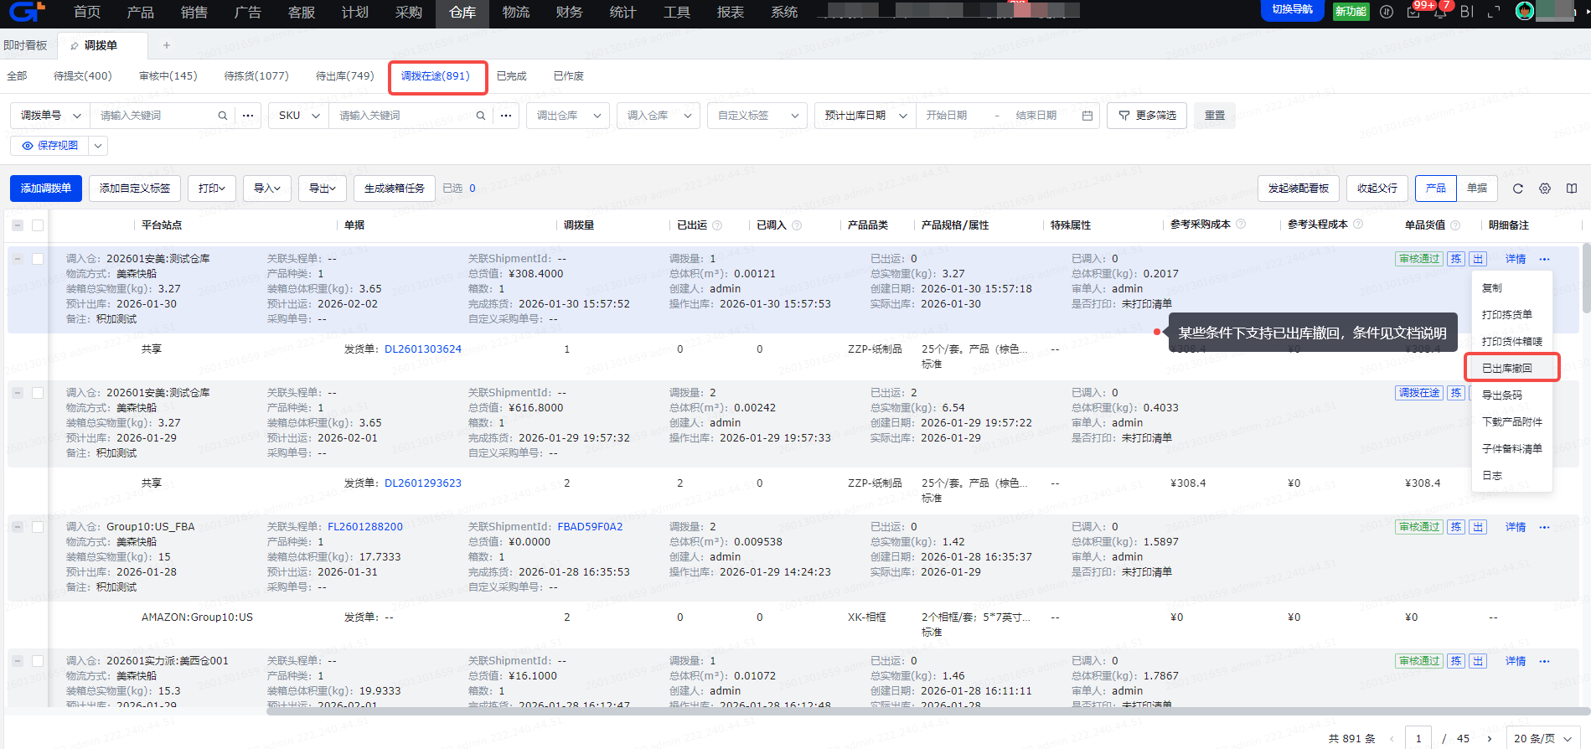Switch to the 待拣货(1077) tab
Viewport: 1591px width, 749px height.
click(256, 76)
